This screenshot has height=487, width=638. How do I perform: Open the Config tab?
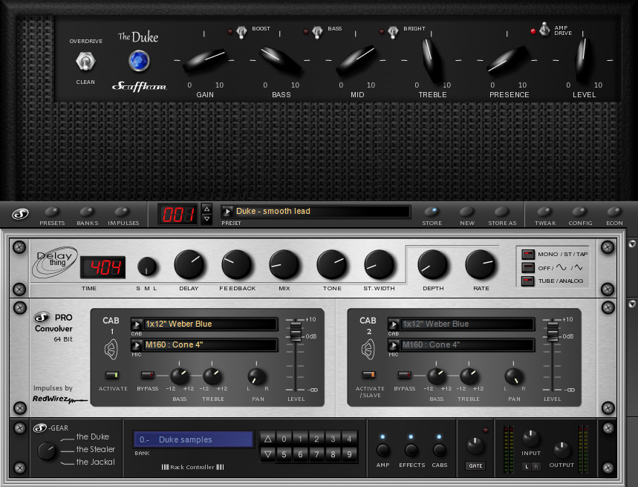[579, 212]
